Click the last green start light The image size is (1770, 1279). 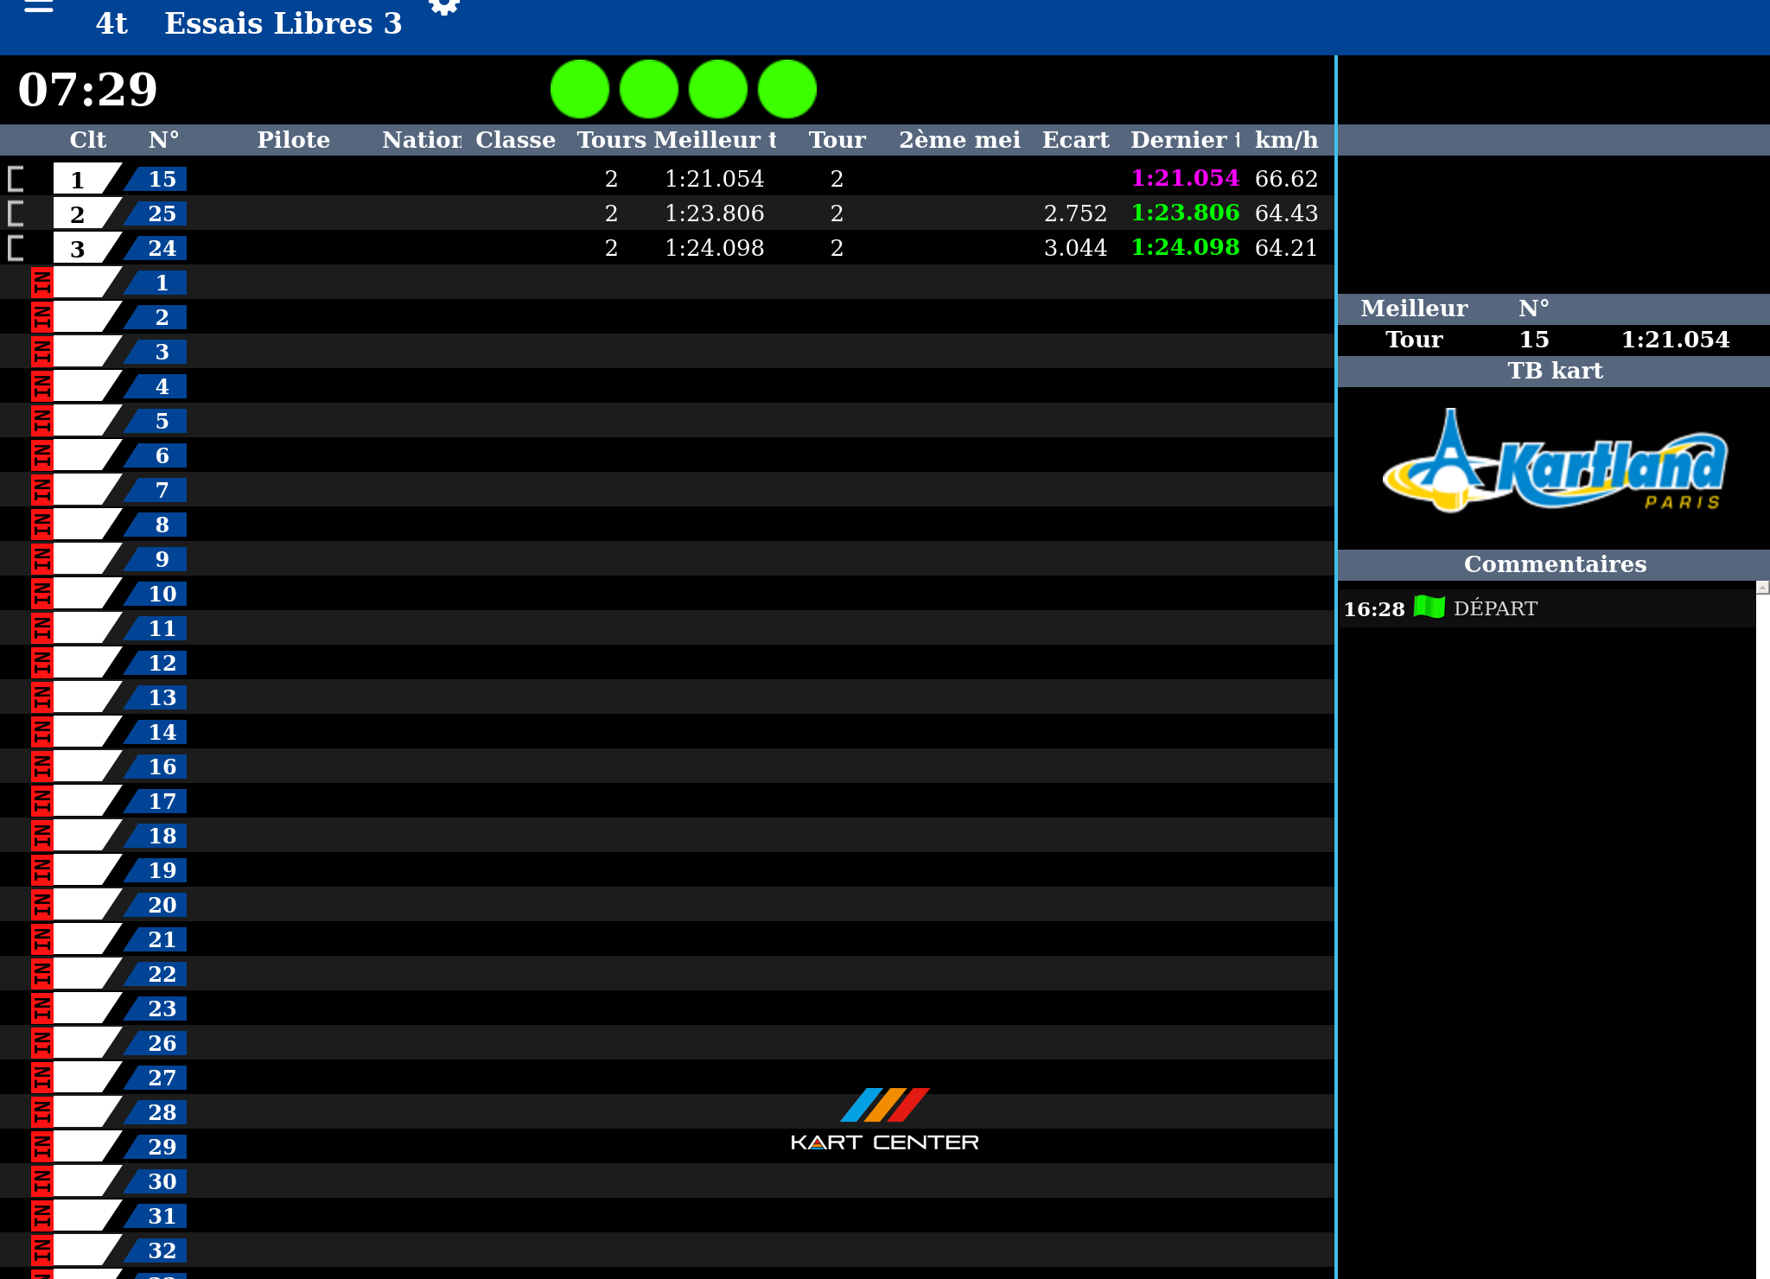point(787,89)
